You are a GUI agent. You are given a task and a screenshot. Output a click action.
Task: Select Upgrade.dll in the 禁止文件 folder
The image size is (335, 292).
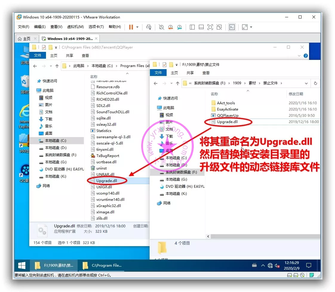tap(227, 122)
